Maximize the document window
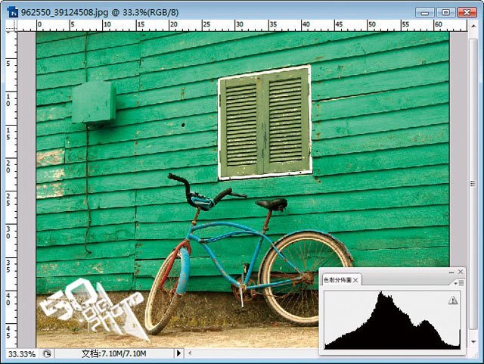The image size is (484, 364). pos(445,11)
